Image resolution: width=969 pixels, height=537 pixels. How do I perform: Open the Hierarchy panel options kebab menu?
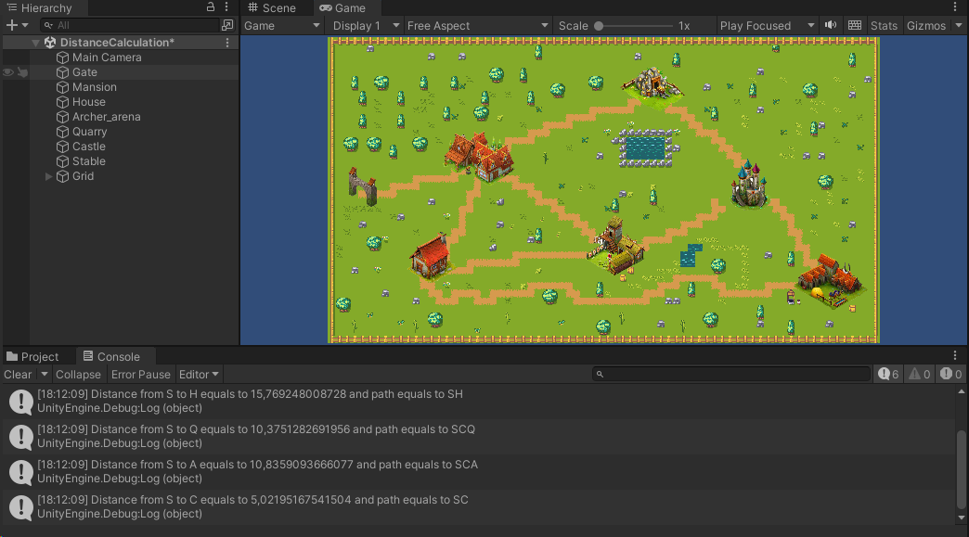click(226, 6)
